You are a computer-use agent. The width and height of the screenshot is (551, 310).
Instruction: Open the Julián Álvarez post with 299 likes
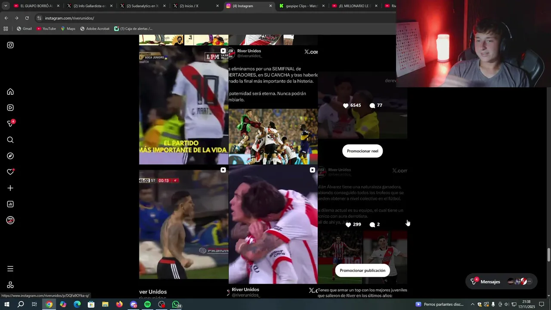[x=362, y=224]
